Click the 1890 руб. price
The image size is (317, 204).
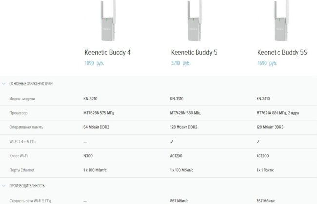pos(94,63)
